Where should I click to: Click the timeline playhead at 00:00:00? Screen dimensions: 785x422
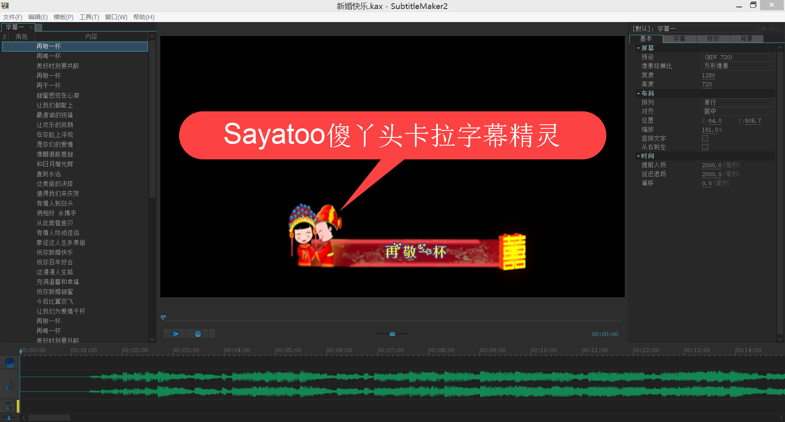pyautogui.click(x=21, y=351)
